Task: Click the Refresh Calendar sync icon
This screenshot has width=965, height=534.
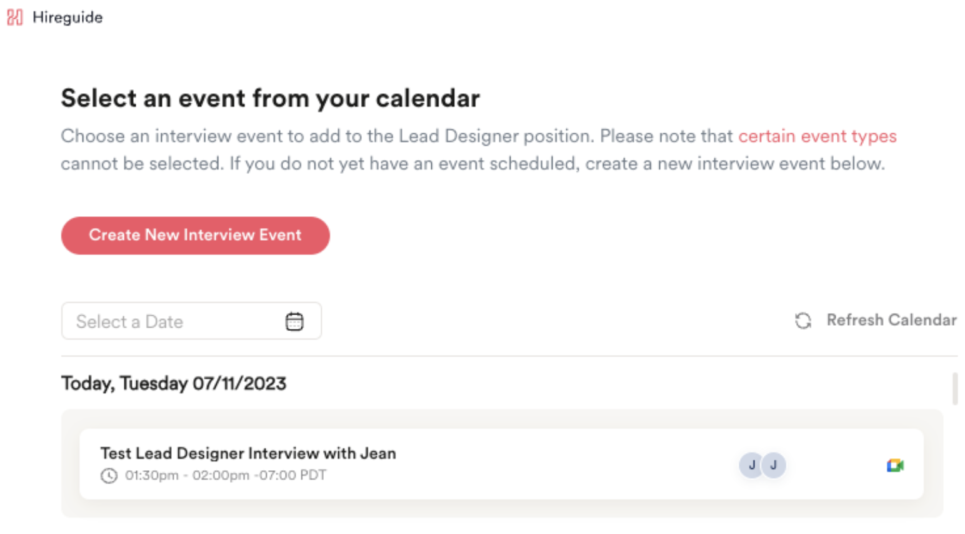Action: coord(803,320)
